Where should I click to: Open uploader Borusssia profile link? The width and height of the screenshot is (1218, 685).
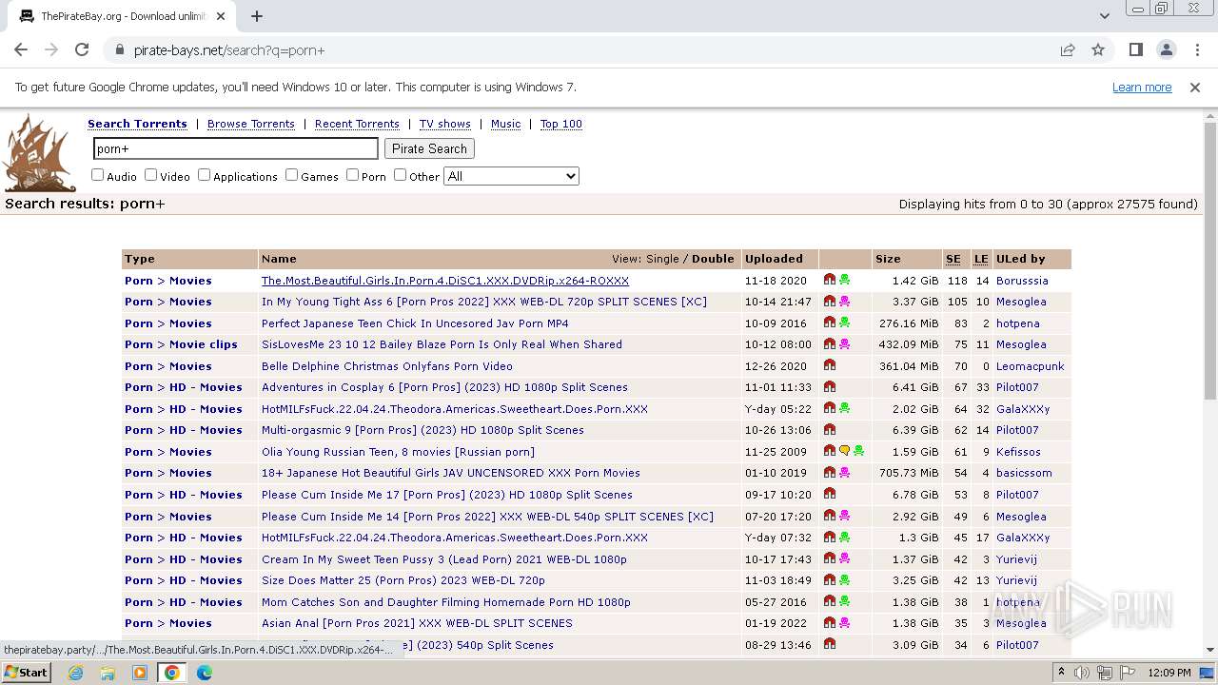(1022, 281)
